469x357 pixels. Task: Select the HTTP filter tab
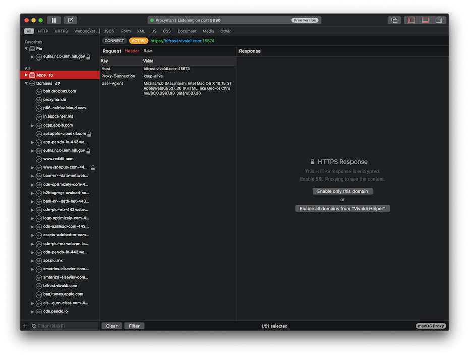click(43, 31)
